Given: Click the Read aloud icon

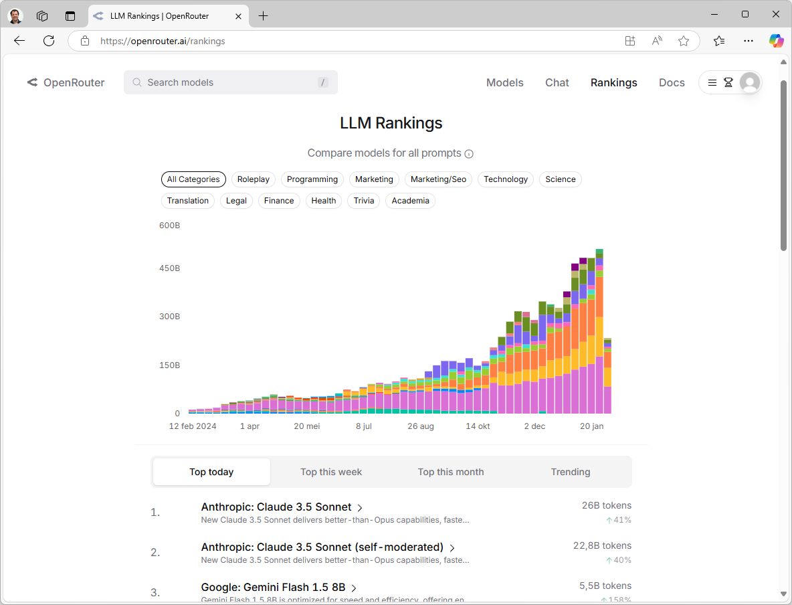Looking at the screenshot, I should point(657,41).
